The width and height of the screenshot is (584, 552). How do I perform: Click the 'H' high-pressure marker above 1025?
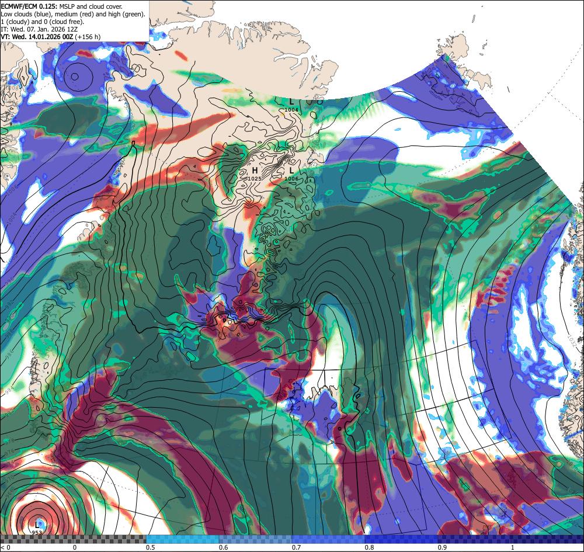[x=255, y=171]
